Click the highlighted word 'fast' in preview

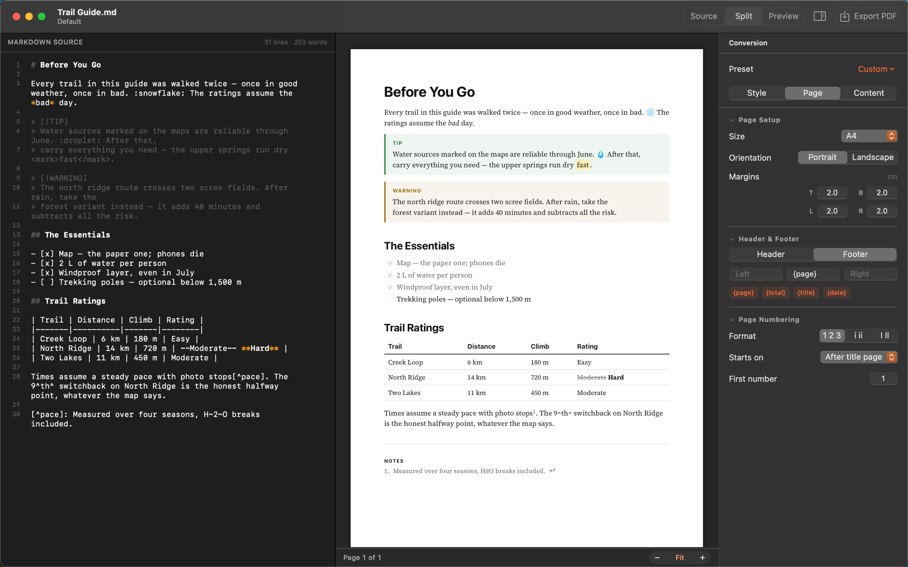coord(582,165)
